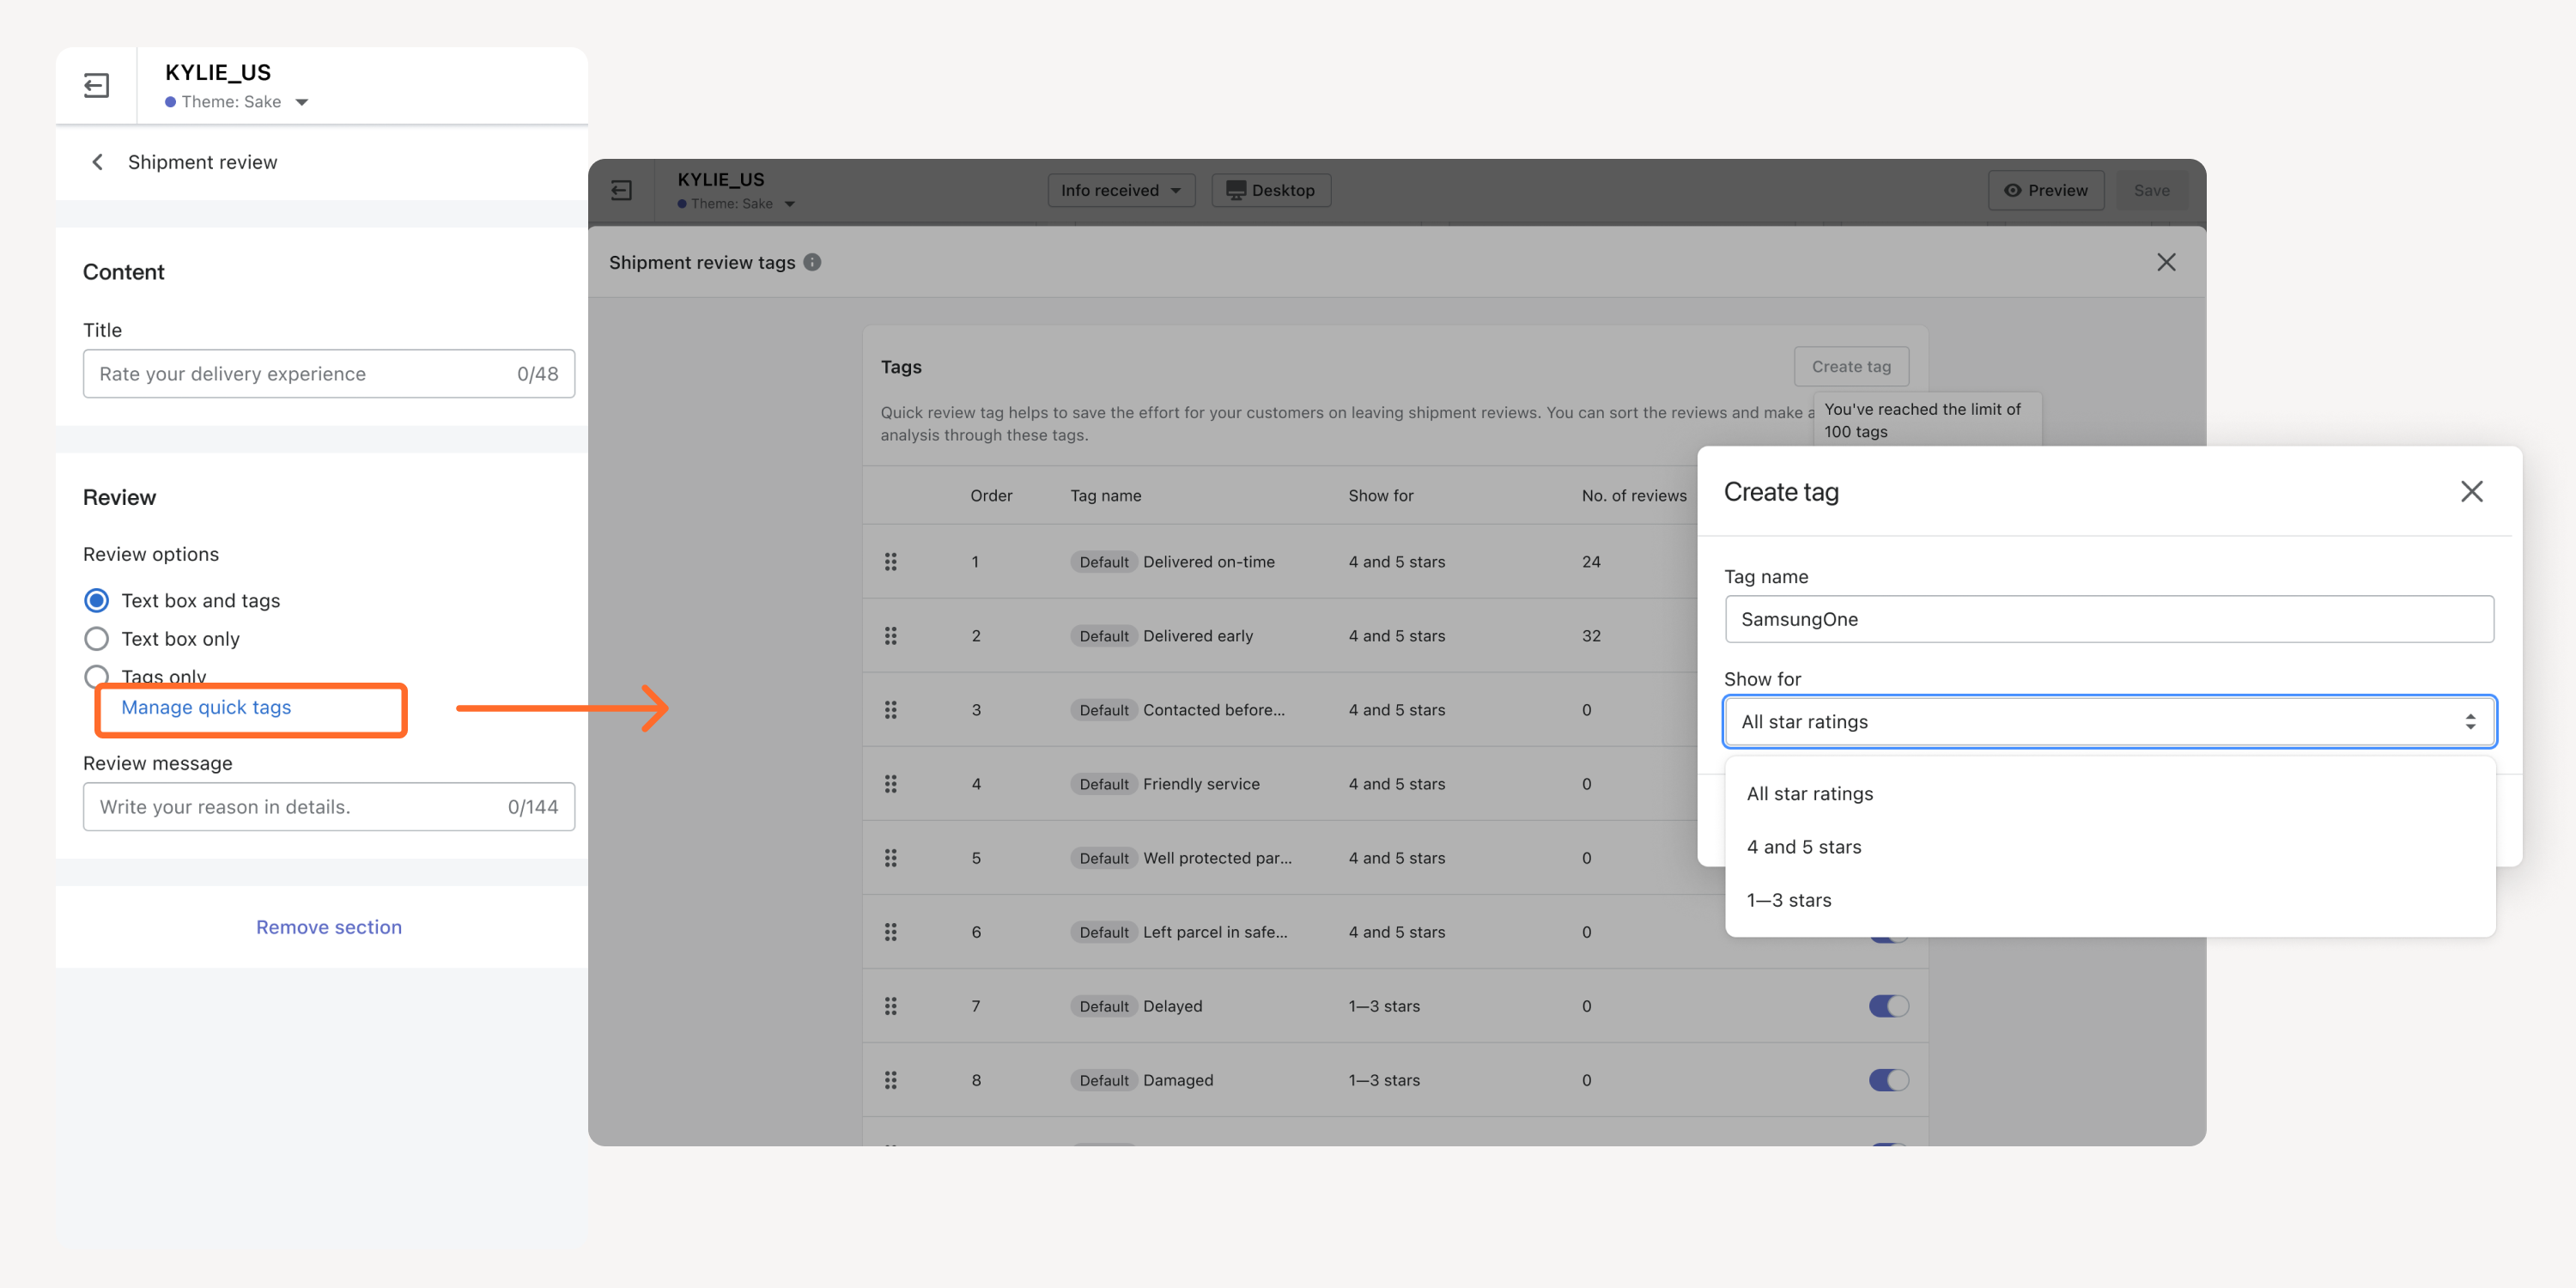Click the Tag name field containing SamsungOne
This screenshot has width=2576, height=1288.
point(2108,619)
